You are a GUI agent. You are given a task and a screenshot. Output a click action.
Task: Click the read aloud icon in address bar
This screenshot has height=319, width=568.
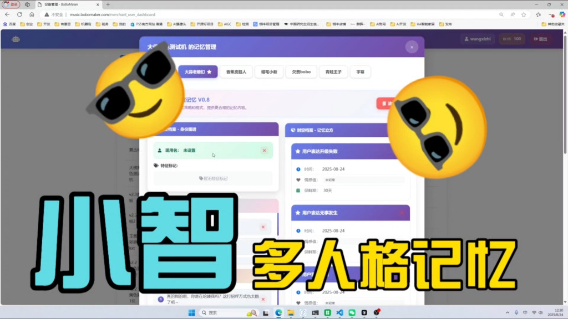[513, 14]
